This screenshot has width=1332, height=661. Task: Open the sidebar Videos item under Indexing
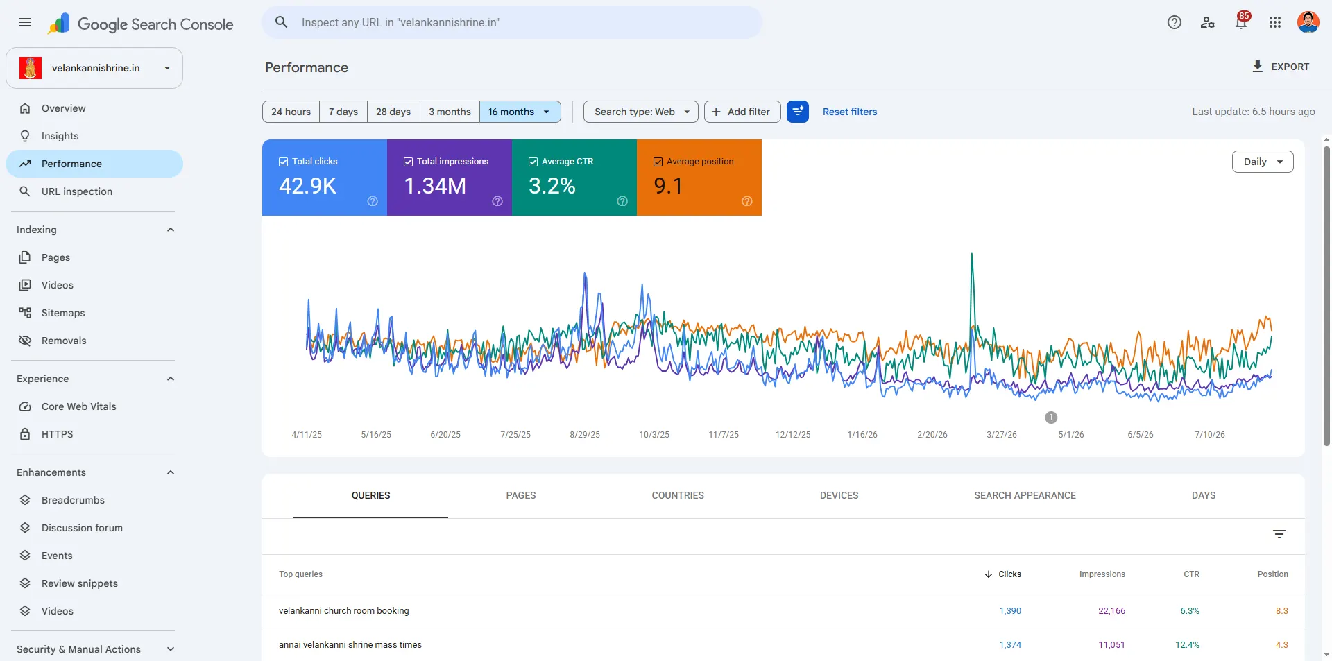coord(94,285)
